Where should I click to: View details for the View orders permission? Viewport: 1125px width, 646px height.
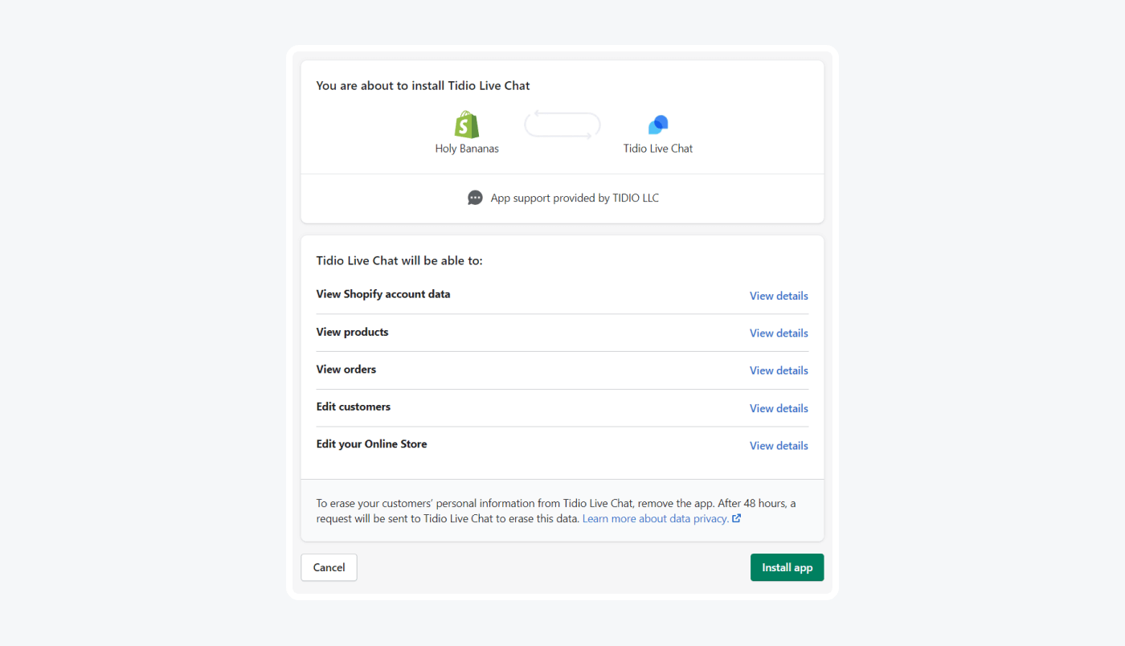778,370
